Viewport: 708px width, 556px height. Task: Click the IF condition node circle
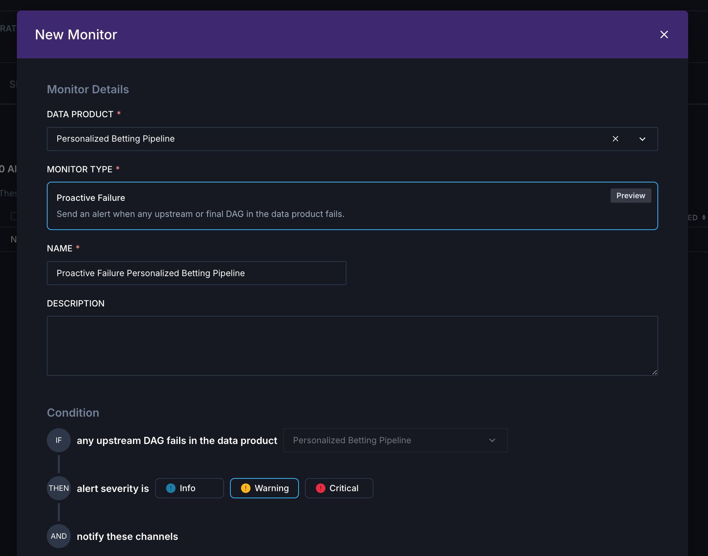(58, 440)
